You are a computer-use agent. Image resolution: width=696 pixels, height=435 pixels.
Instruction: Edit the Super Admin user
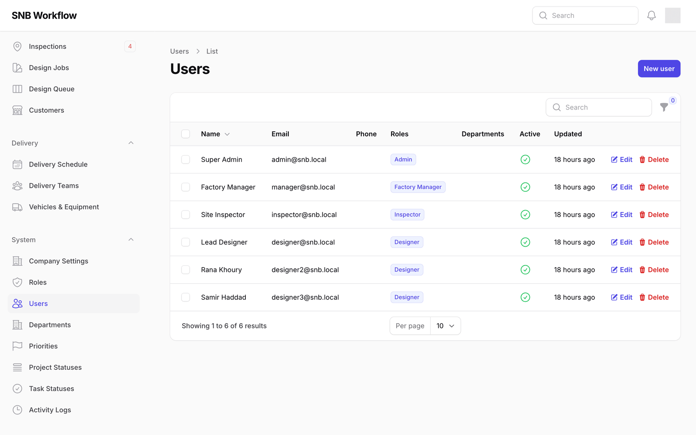[622, 160]
